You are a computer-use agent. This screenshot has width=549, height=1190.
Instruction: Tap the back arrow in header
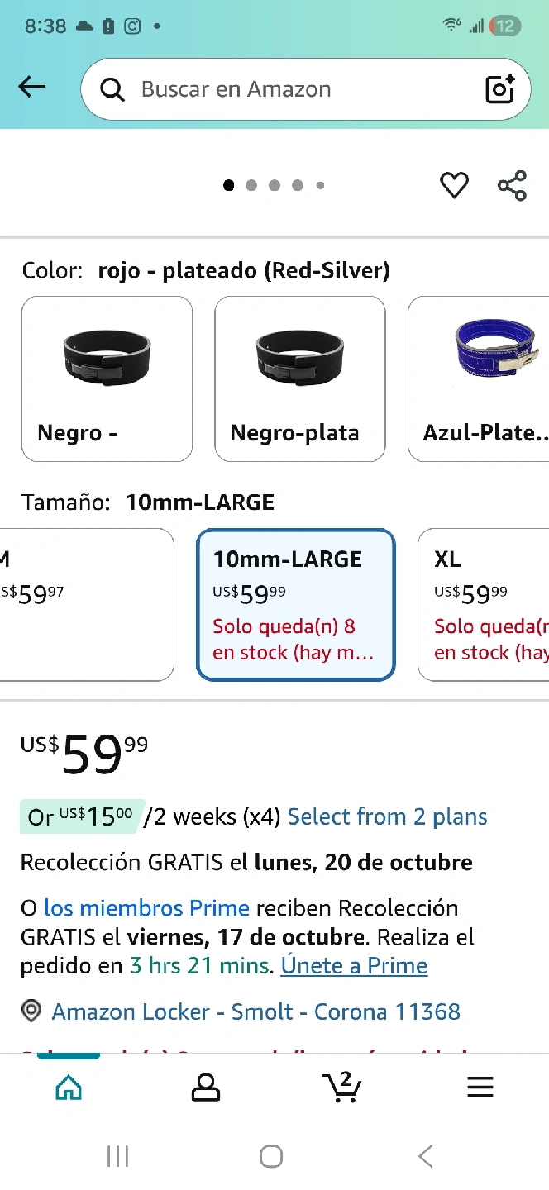click(x=32, y=88)
